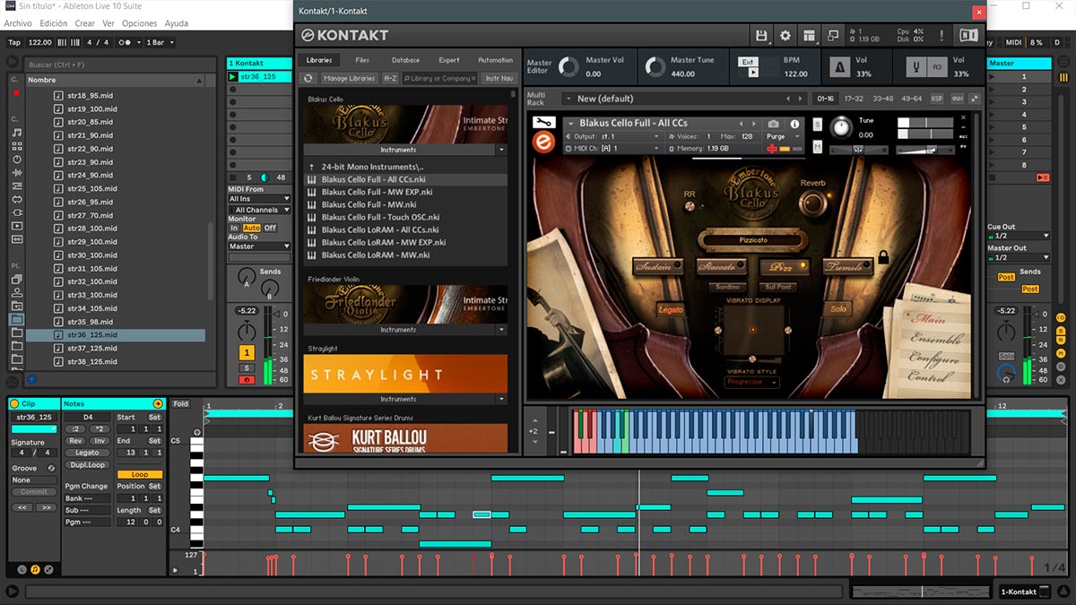Viewport: 1076px width, 605px height.
Task: Open the 1 Bar quantization dropdown
Action: click(160, 42)
